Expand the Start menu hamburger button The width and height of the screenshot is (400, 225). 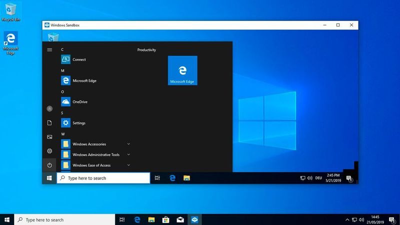pos(49,49)
